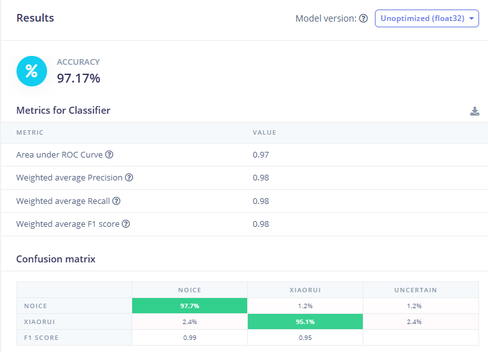The width and height of the screenshot is (488, 352).
Task: Click the XIAORUI row, UNCERTAIN column cell
Action: pyautogui.click(x=421, y=322)
